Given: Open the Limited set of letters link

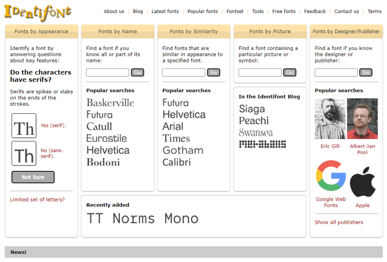Looking at the screenshot, I should 37,200.
